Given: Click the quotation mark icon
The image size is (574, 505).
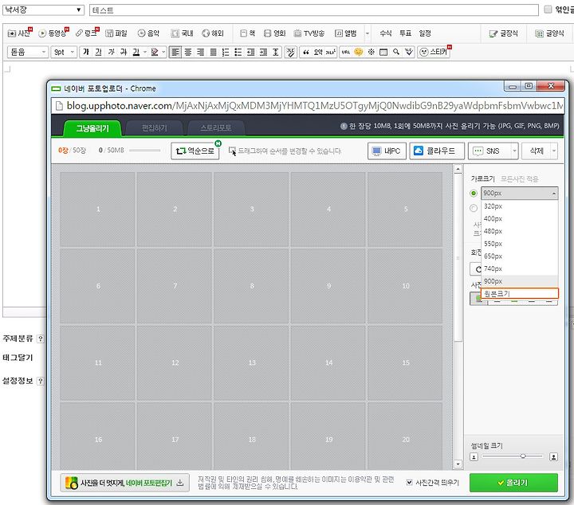Looking at the screenshot, I should 305,53.
